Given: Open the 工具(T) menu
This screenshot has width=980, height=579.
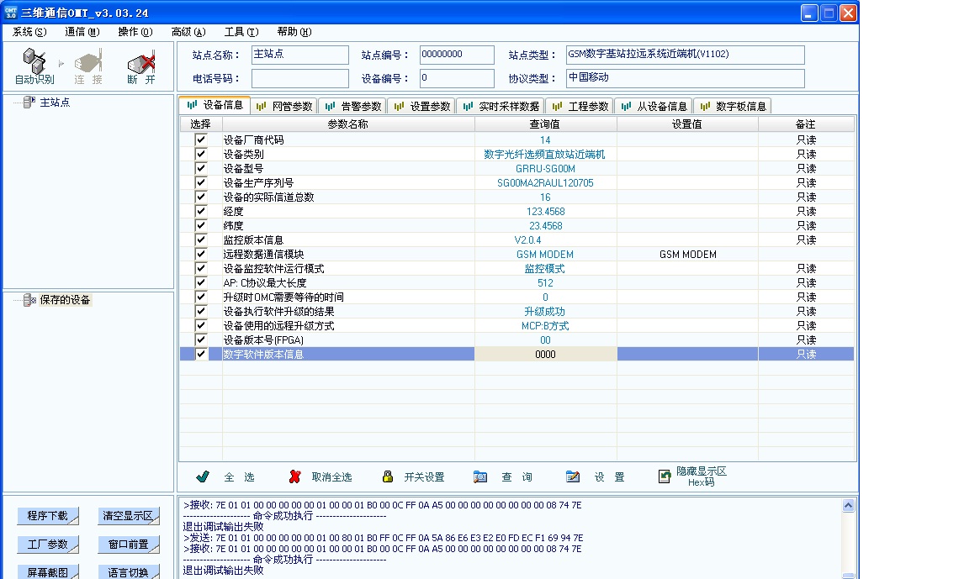Looking at the screenshot, I should (241, 32).
